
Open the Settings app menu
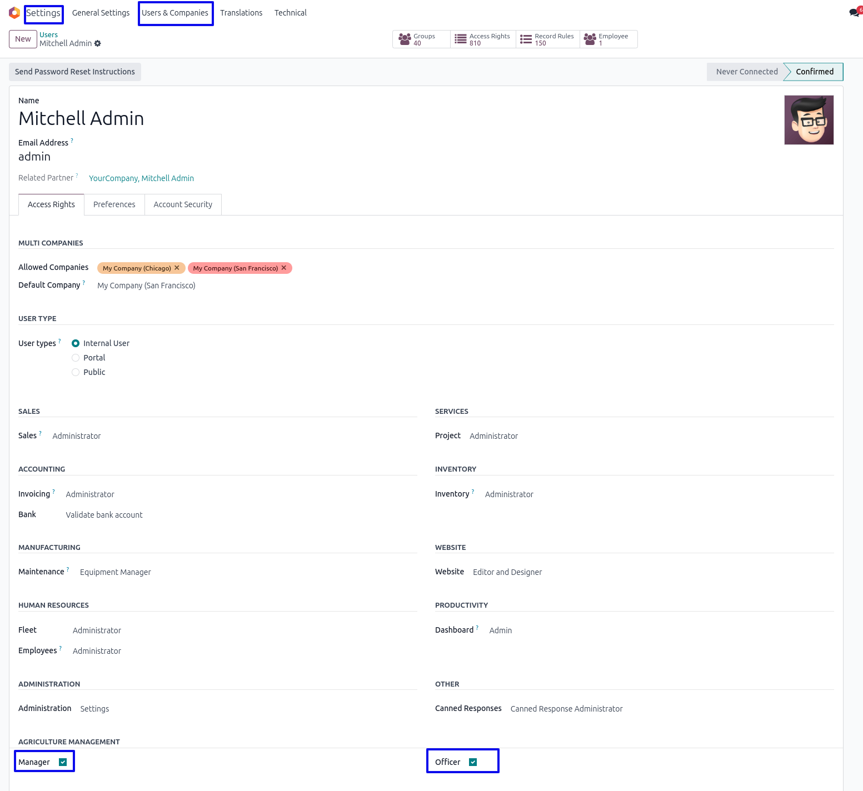coord(43,13)
